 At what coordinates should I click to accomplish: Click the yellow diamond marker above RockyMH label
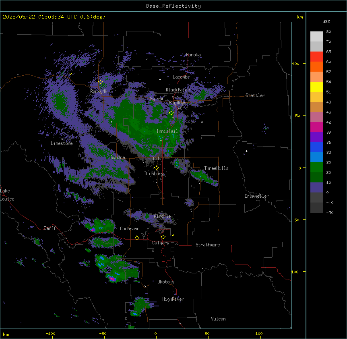click(x=101, y=82)
